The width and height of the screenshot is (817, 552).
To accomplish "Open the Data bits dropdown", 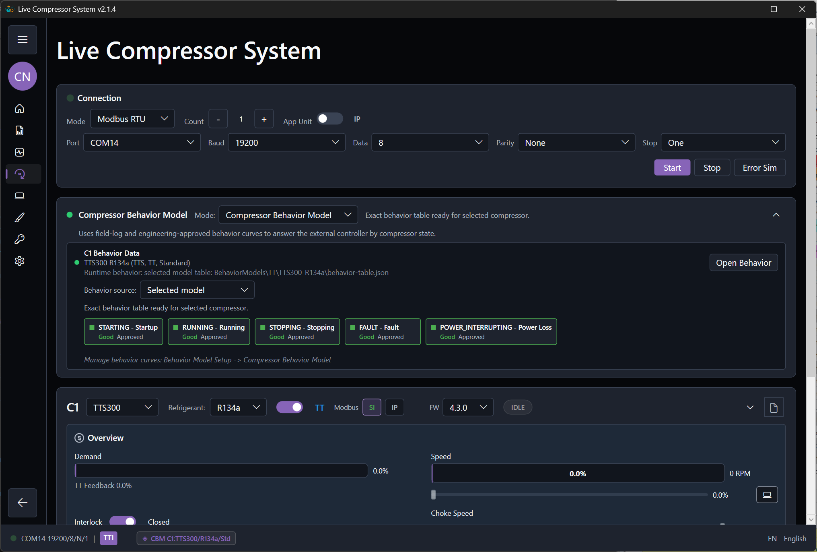I will [x=430, y=143].
